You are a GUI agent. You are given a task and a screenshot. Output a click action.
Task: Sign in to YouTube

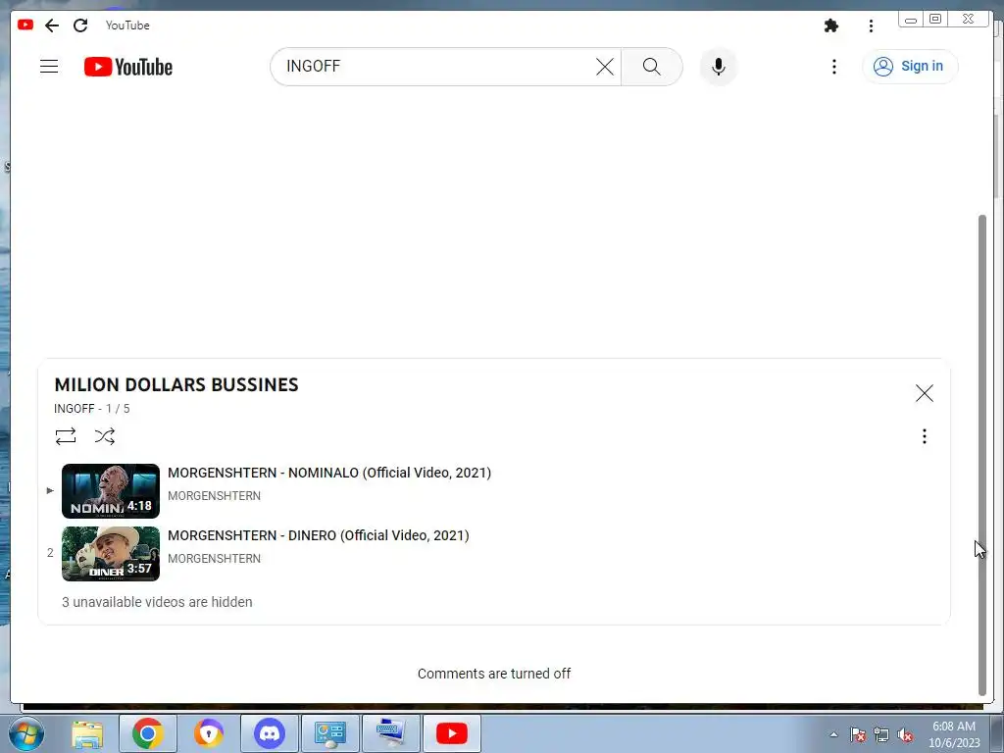click(909, 67)
